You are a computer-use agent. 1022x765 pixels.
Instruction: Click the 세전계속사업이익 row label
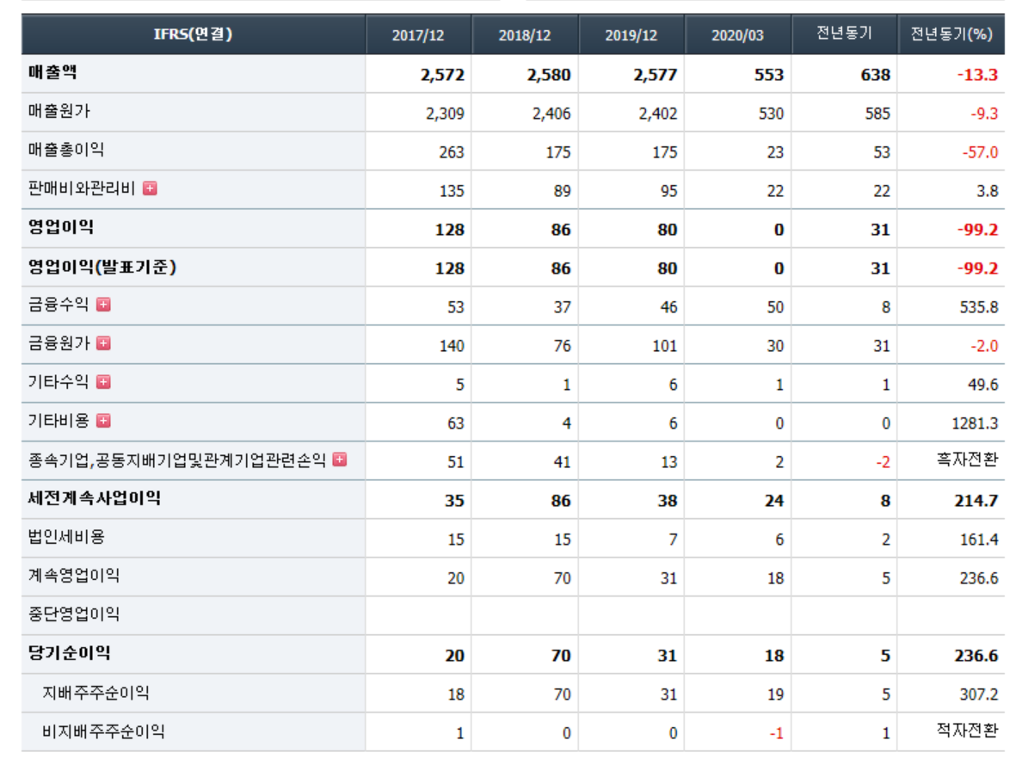(94, 498)
